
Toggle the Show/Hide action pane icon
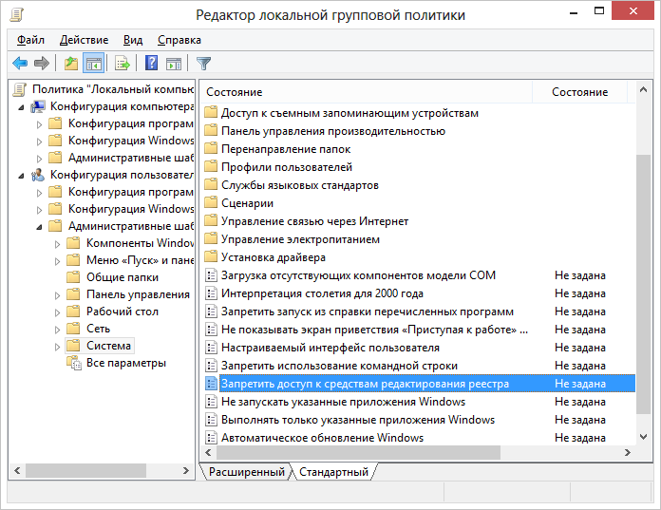[x=174, y=64]
